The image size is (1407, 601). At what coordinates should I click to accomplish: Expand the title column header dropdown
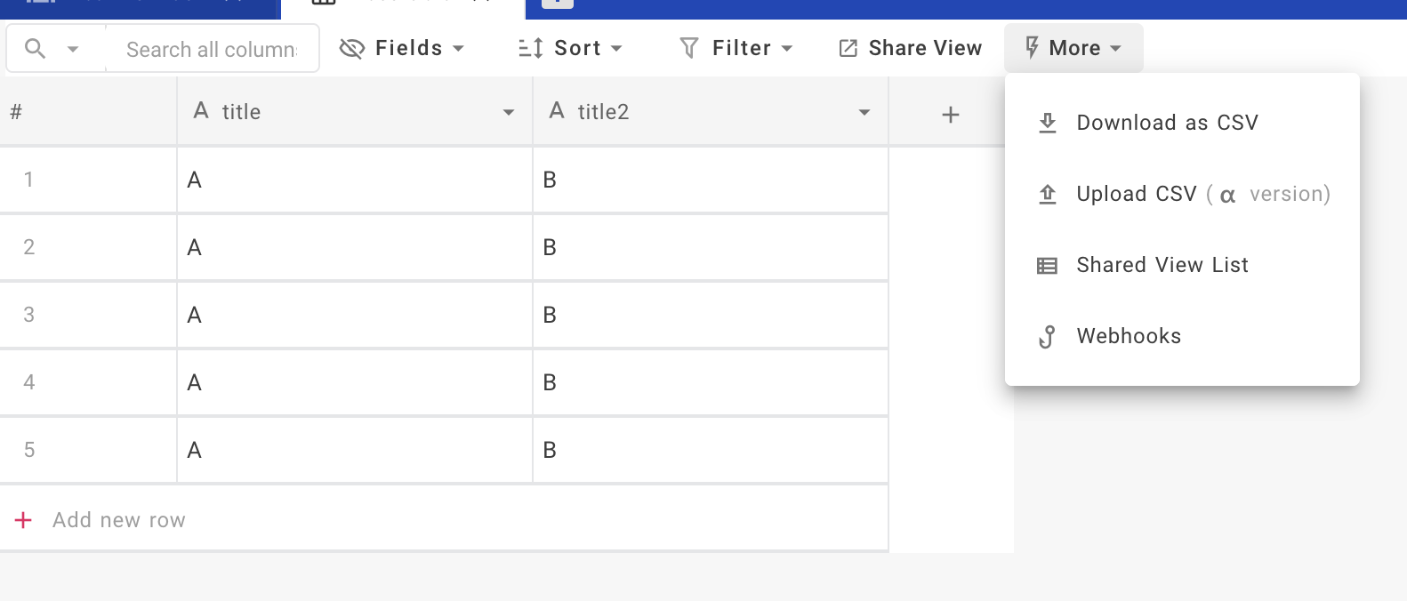coord(509,113)
